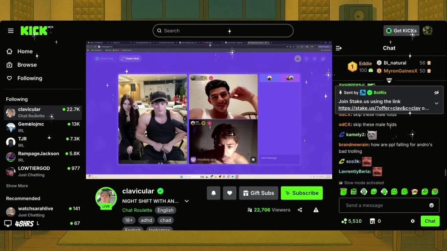
Task: Open the LOWTIERGOD channel
Action: (43, 171)
